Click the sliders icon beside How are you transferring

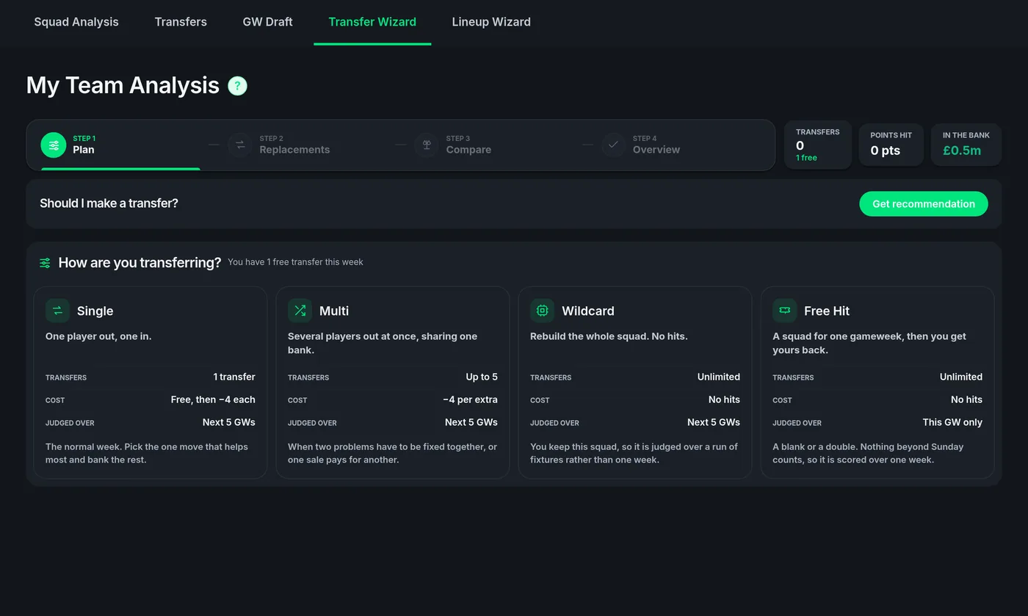coord(45,263)
